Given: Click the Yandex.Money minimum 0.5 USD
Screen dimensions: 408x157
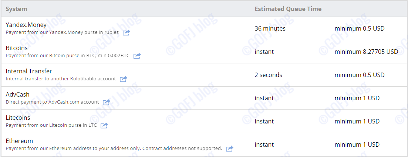Looking at the screenshot, I should tap(360, 28).
